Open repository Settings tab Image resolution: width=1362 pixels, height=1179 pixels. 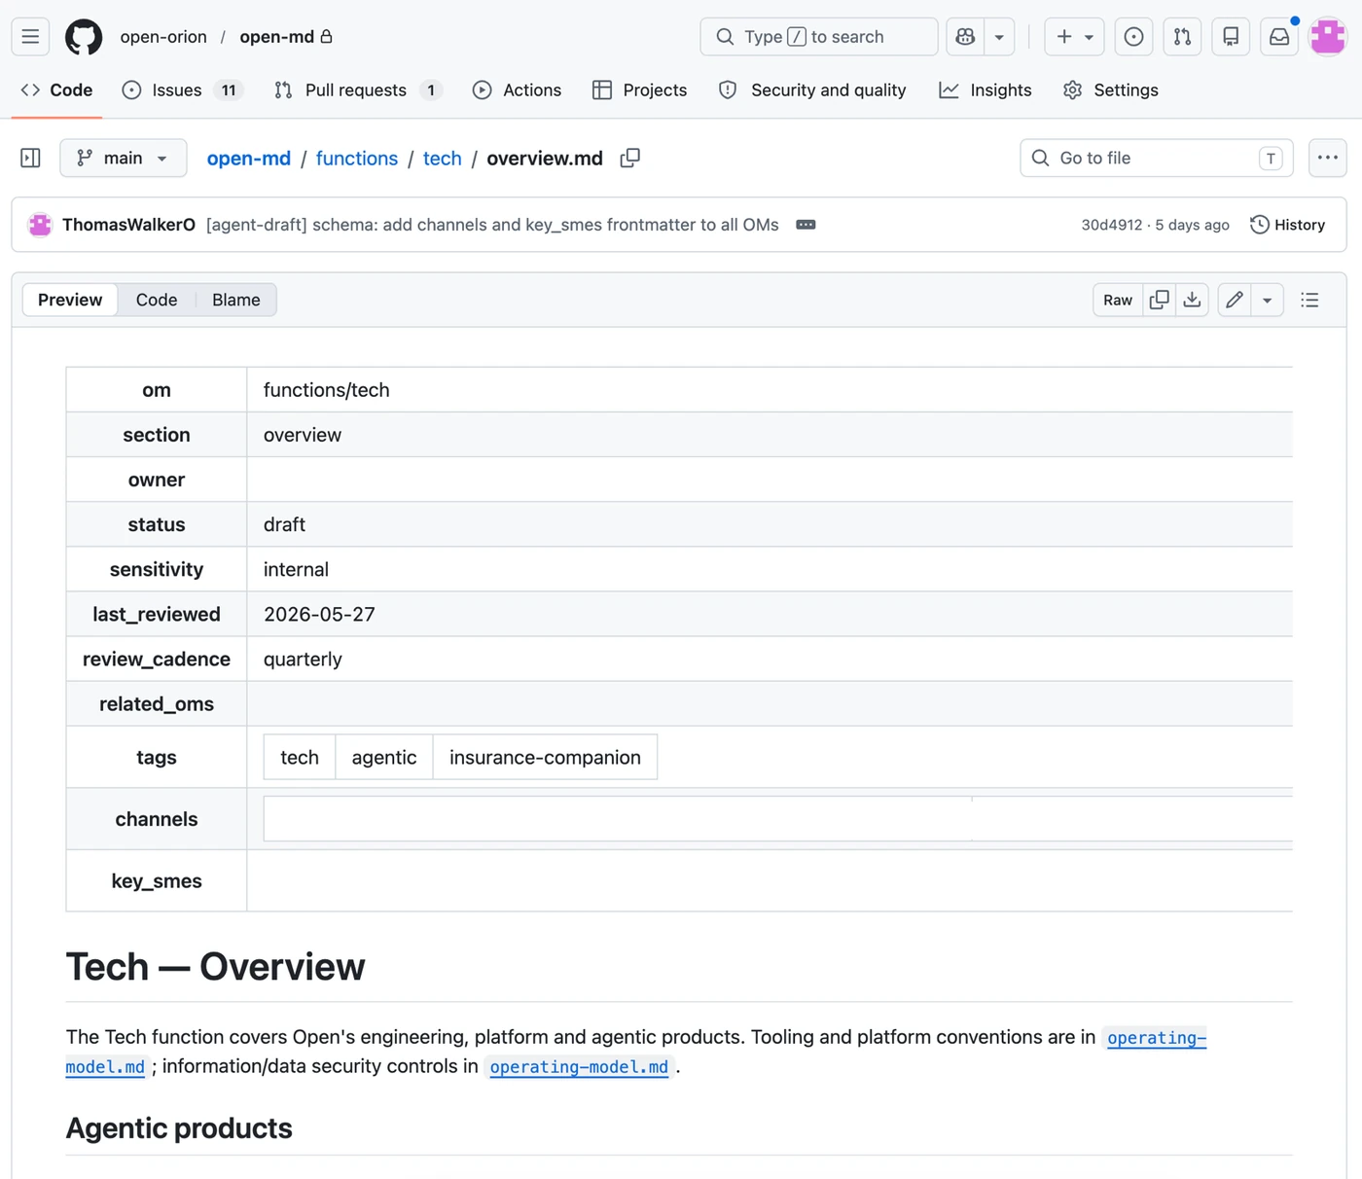coord(1110,89)
